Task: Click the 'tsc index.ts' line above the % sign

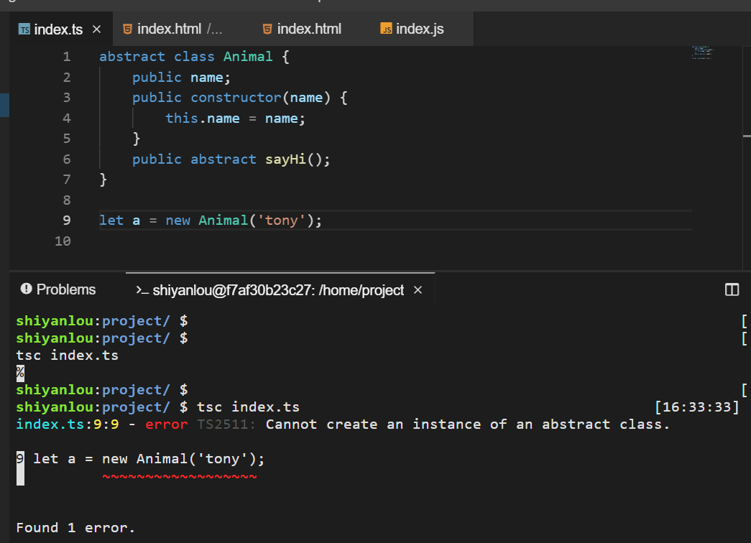Action: coord(67,356)
